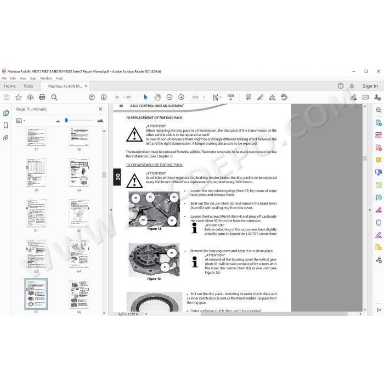Screen dimensions: 384x384
Task: Open the Help question mark icon
Action: coord(341,86)
